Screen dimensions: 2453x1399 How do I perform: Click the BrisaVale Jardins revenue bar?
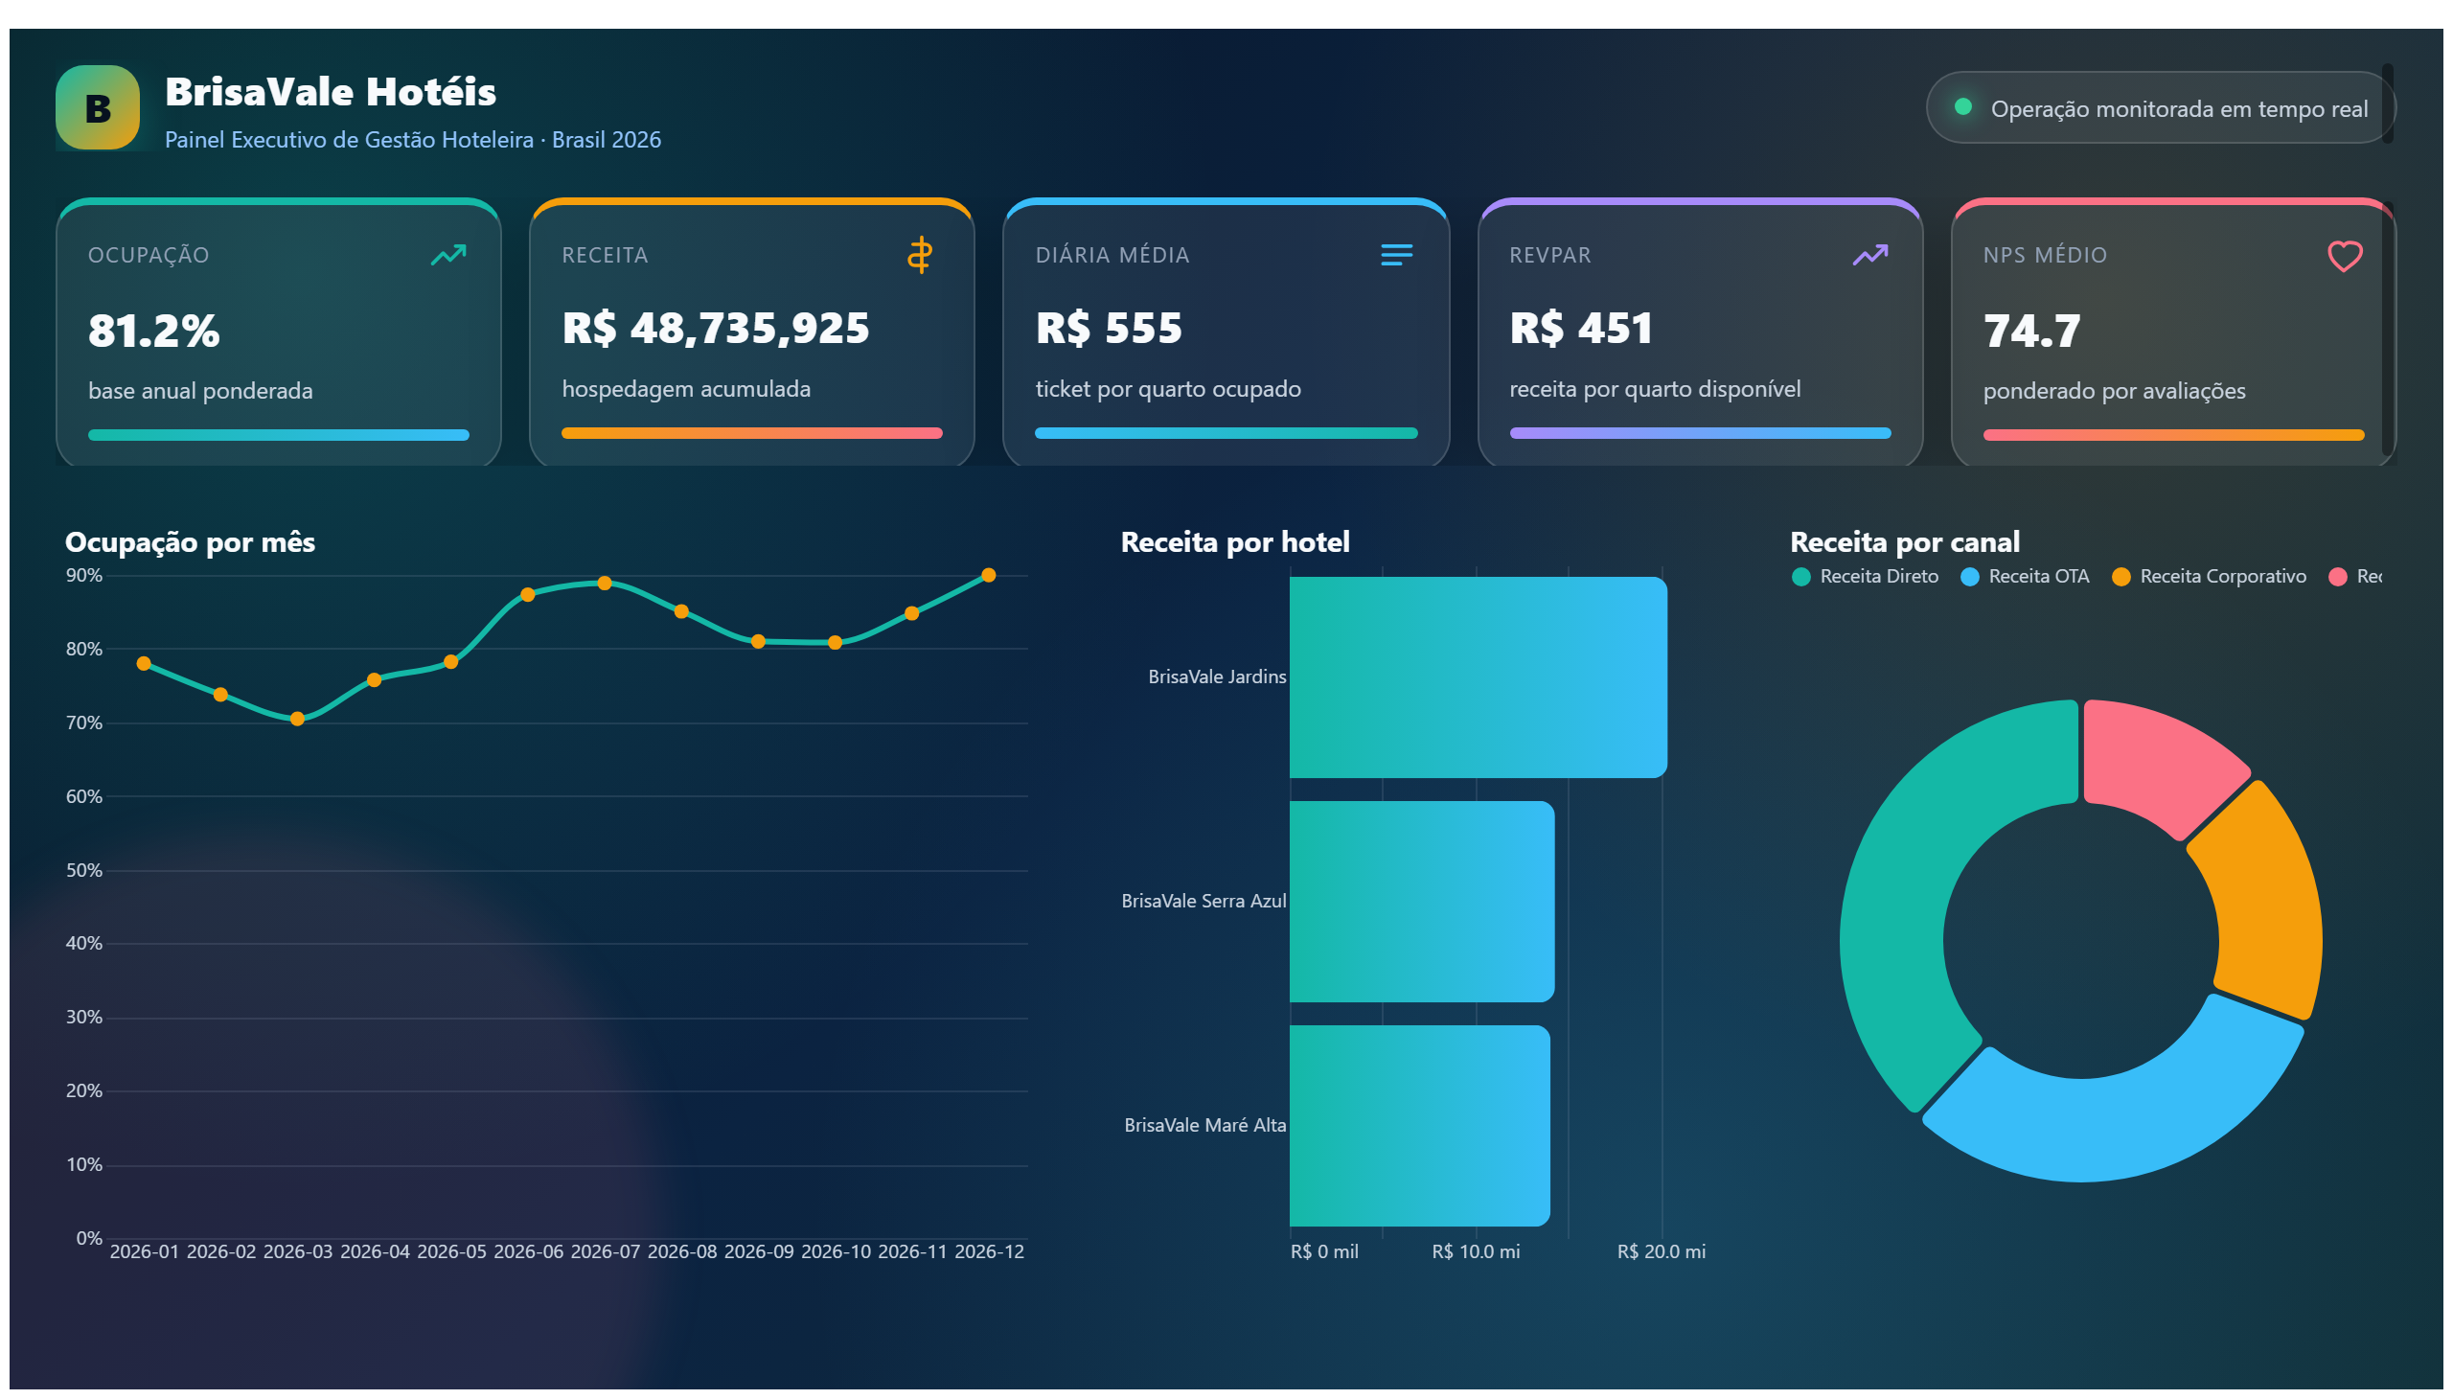pos(1478,677)
